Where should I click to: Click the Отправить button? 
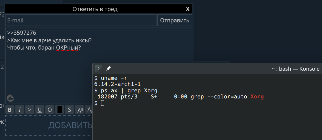coord(175,20)
